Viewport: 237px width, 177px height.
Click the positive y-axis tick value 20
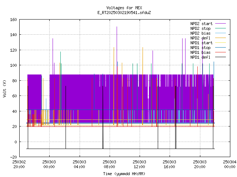pos(14,126)
